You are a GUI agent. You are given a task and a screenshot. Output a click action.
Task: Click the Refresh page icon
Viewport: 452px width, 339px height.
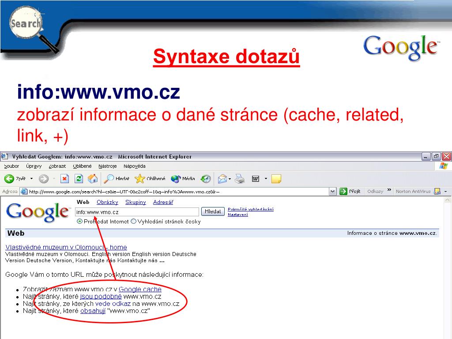point(79,179)
